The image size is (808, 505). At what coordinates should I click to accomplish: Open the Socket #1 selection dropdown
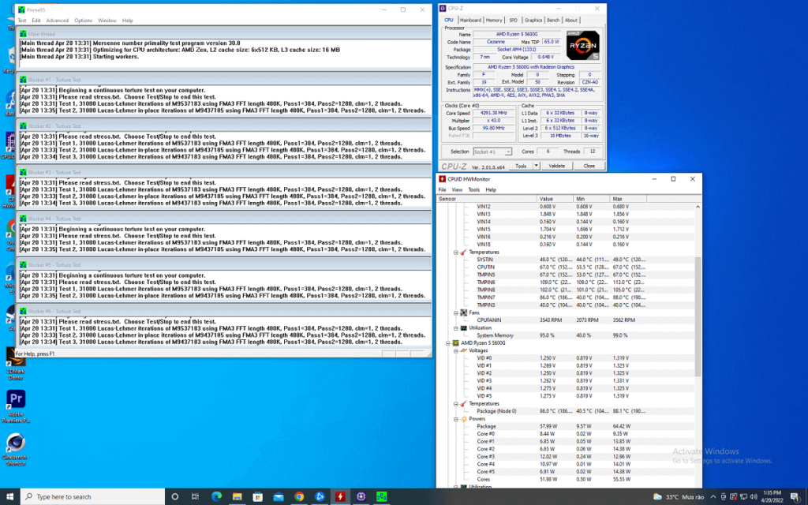pos(492,152)
